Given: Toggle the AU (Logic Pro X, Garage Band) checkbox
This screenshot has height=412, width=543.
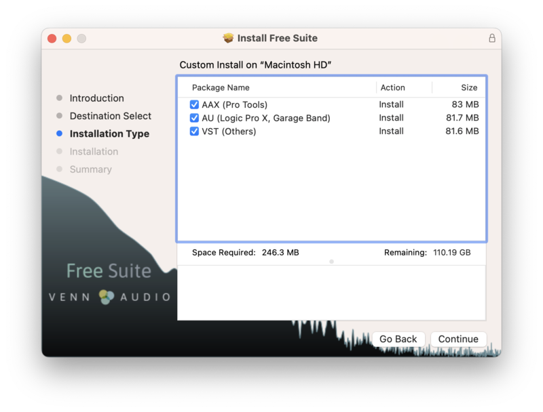Looking at the screenshot, I should (195, 118).
